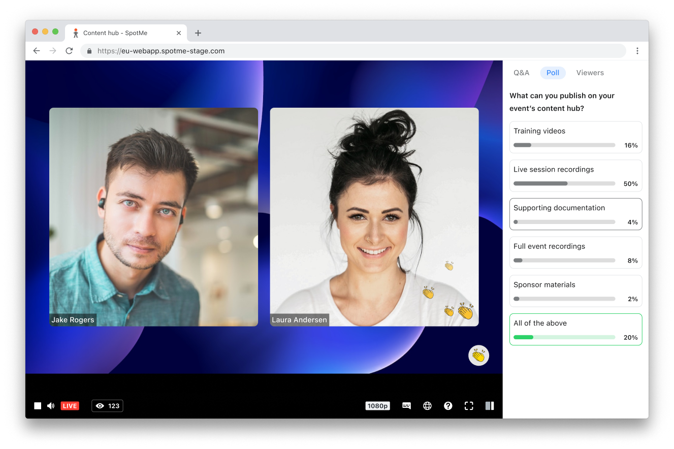Screen dimensions: 674x449
Task: Click the 20% result value
Action: (x=630, y=337)
